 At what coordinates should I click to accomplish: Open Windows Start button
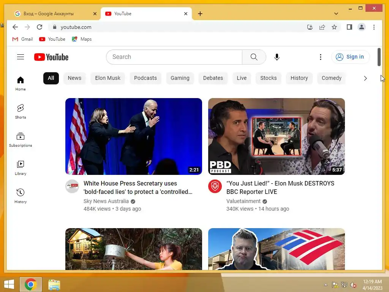click(x=9, y=284)
